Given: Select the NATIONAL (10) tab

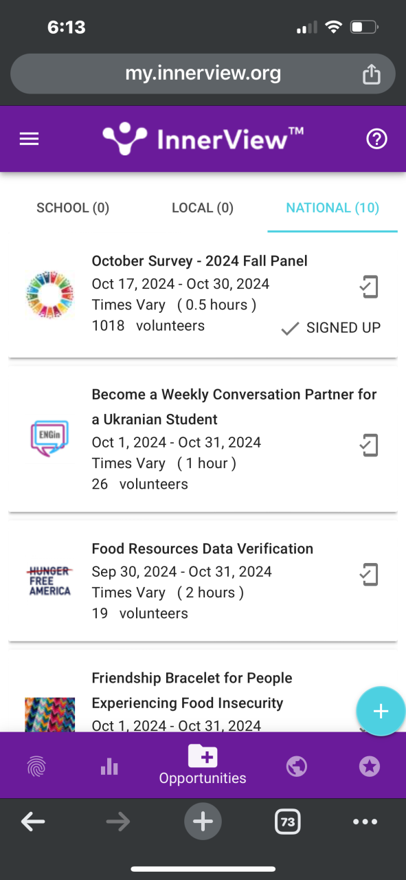Looking at the screenshot, I should pos(332,208).
